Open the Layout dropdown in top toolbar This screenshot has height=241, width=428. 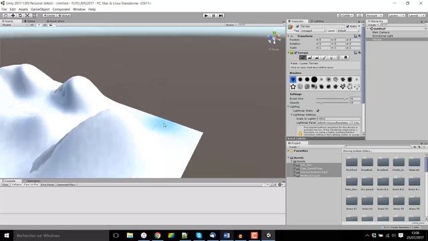tap(417, 15)
